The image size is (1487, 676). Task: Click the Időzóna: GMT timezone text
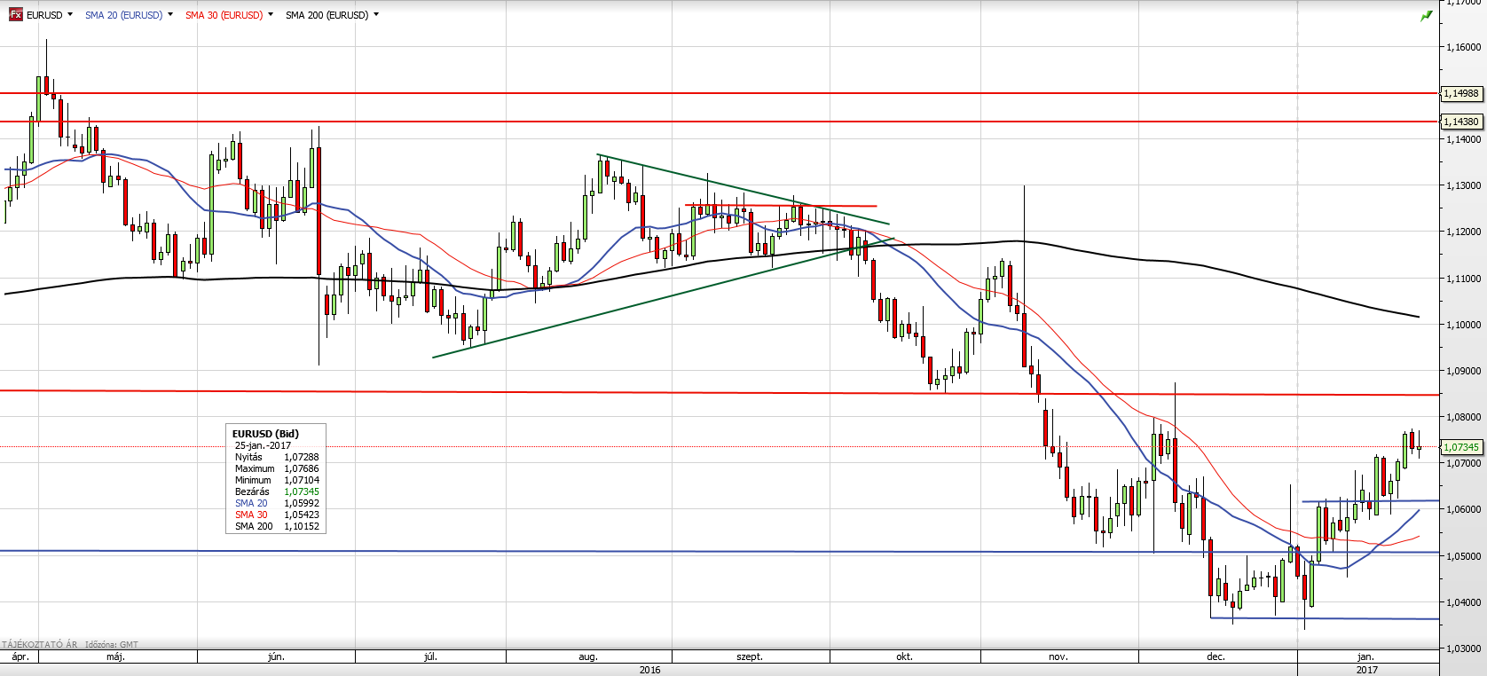112,645
